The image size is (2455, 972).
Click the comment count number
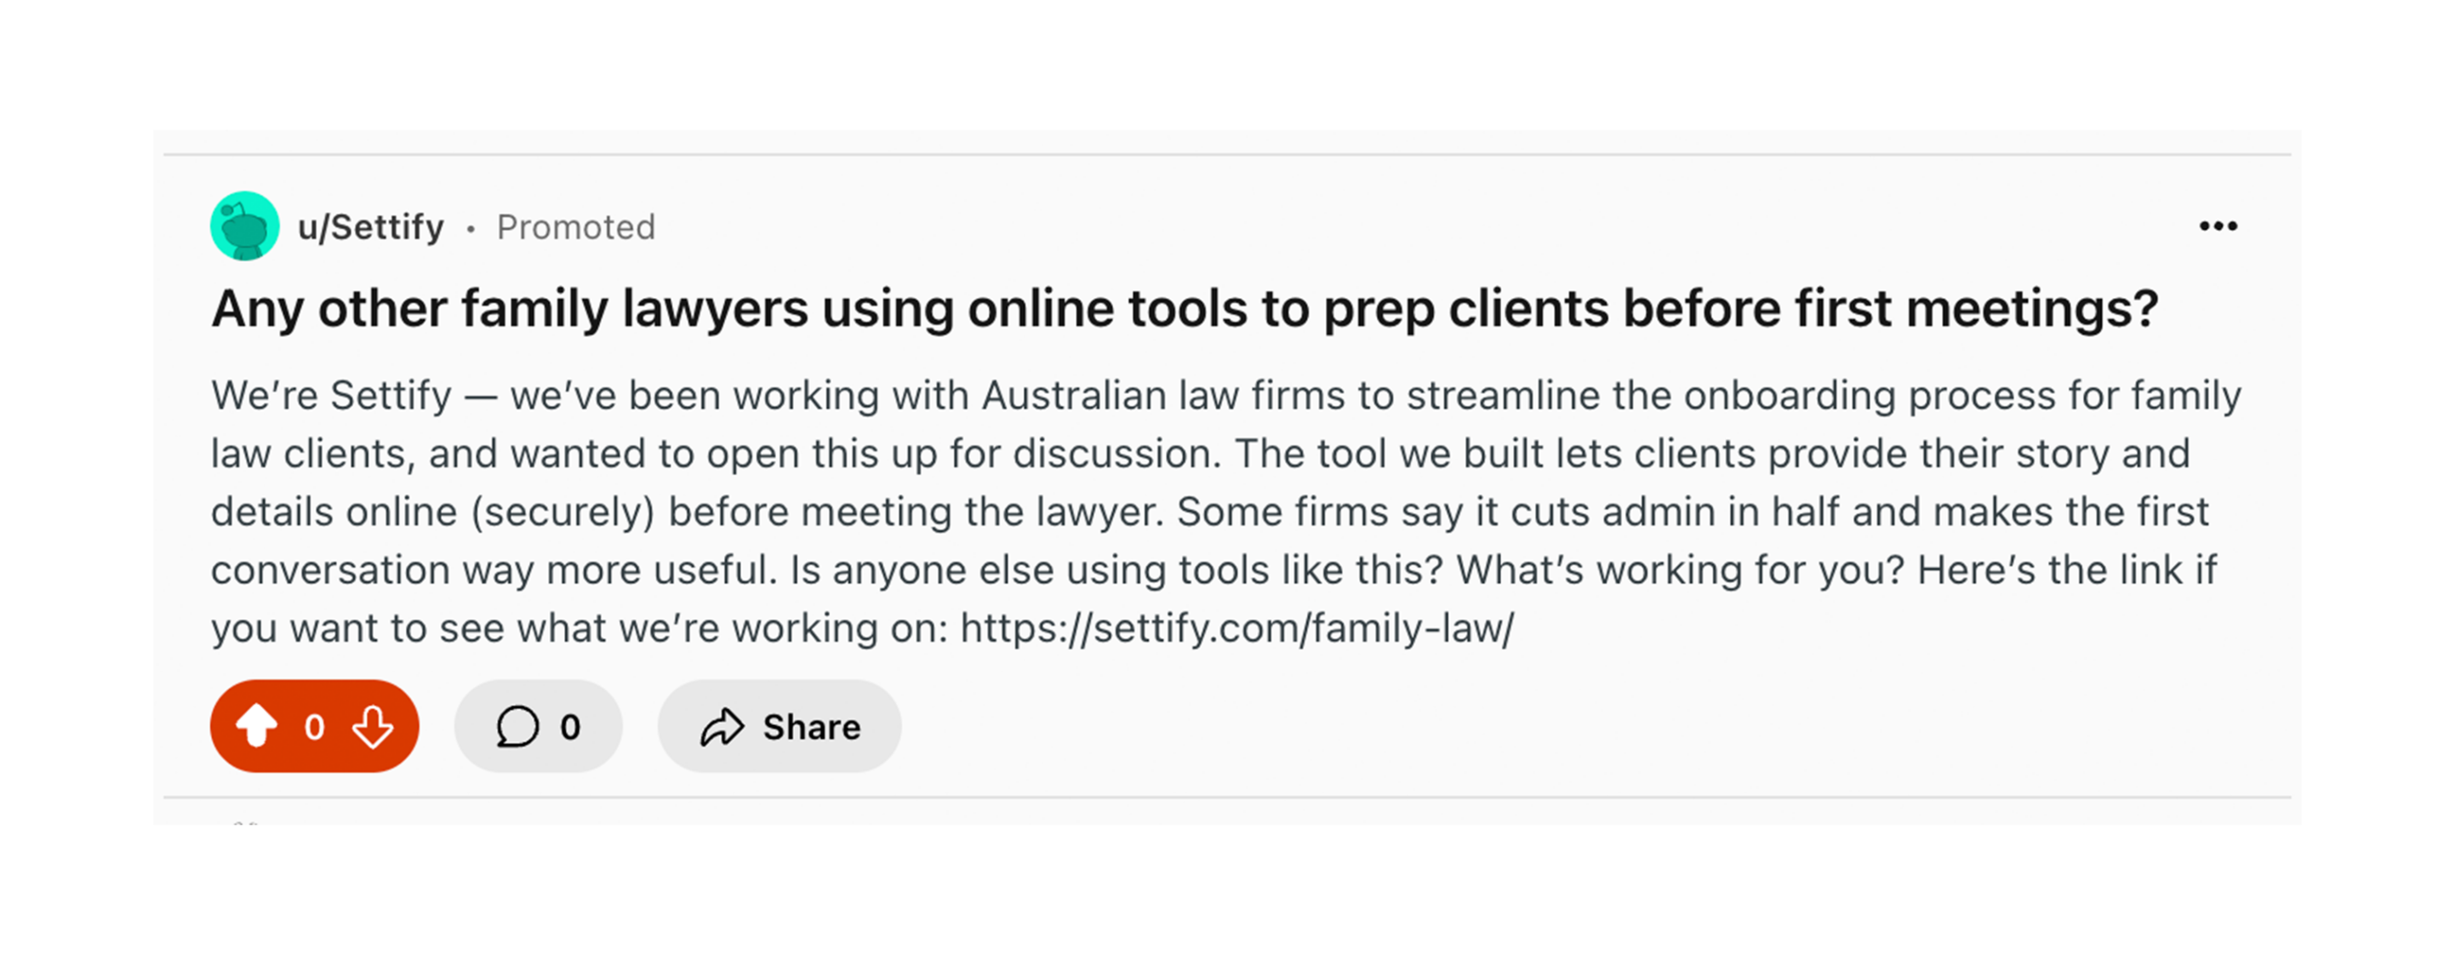tap(570, 727)
